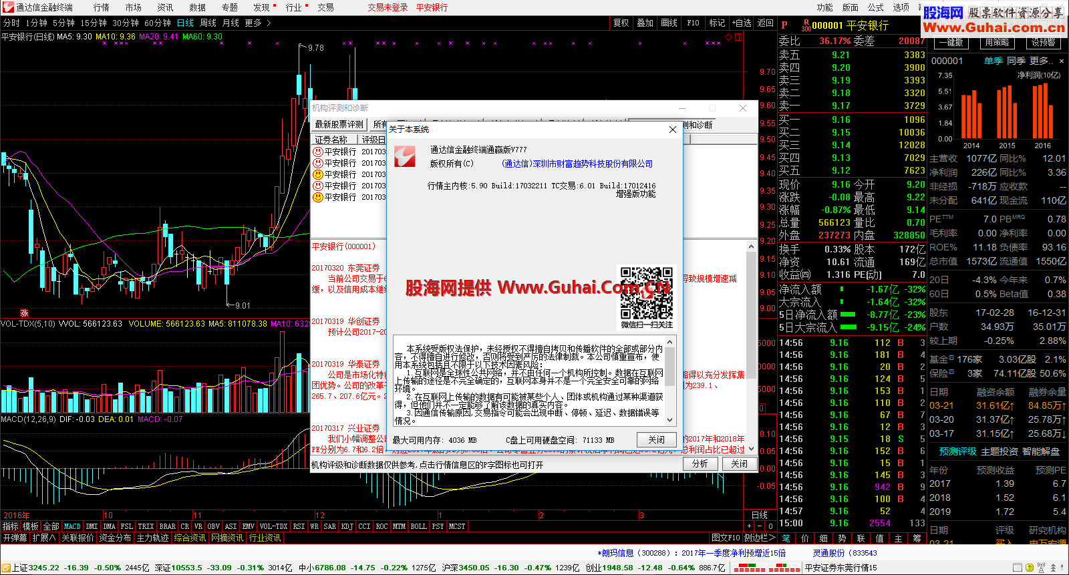This screenshot has width=1069, height=575.
Task: Click the 价 price-distribution tab icon
Action: [805, 538]
